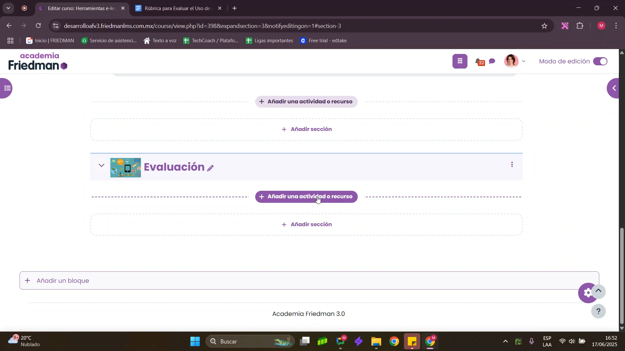
Task: Open Evaluación section three-dot options menu
Action: 512,164
